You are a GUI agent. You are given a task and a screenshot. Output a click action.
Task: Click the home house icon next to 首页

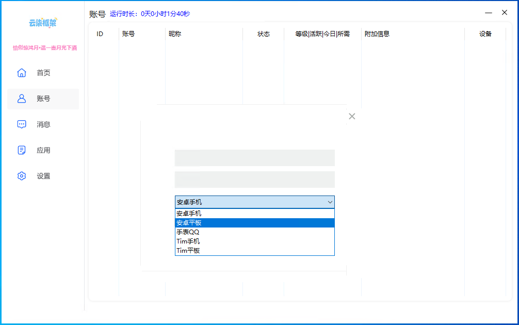pos(21,73)
